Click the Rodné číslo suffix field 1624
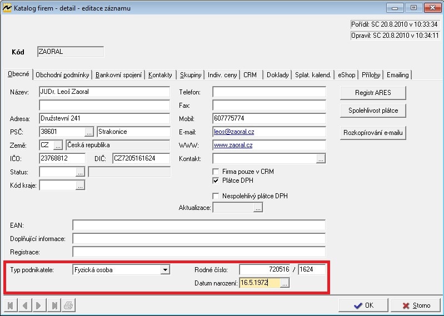444x316 pixels. pos(312,269)
